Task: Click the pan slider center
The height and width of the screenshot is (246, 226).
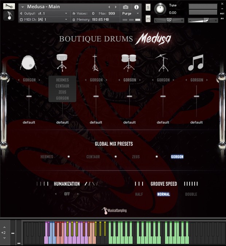Action: point(169,20)
